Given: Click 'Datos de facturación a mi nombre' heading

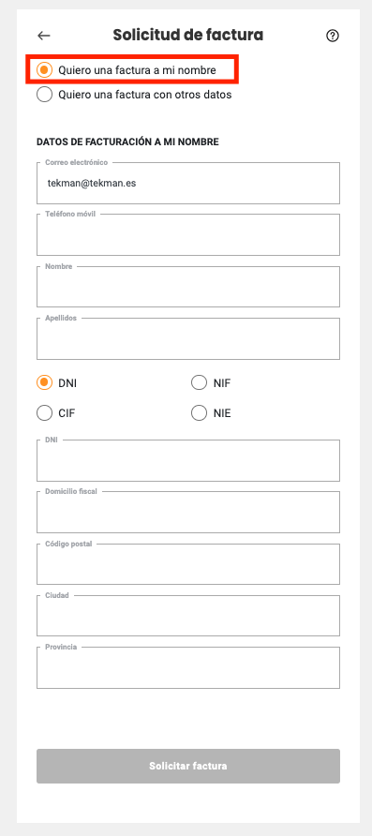Looking at the screenshot, I should pyautogui.click(x=127, y=142).
